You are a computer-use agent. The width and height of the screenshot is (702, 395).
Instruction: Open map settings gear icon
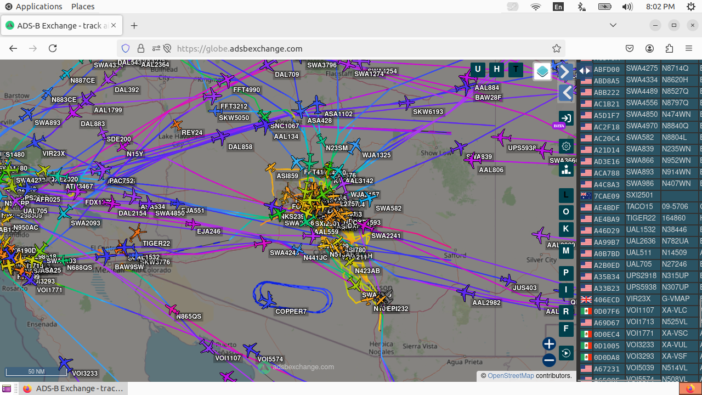[566, 146]
